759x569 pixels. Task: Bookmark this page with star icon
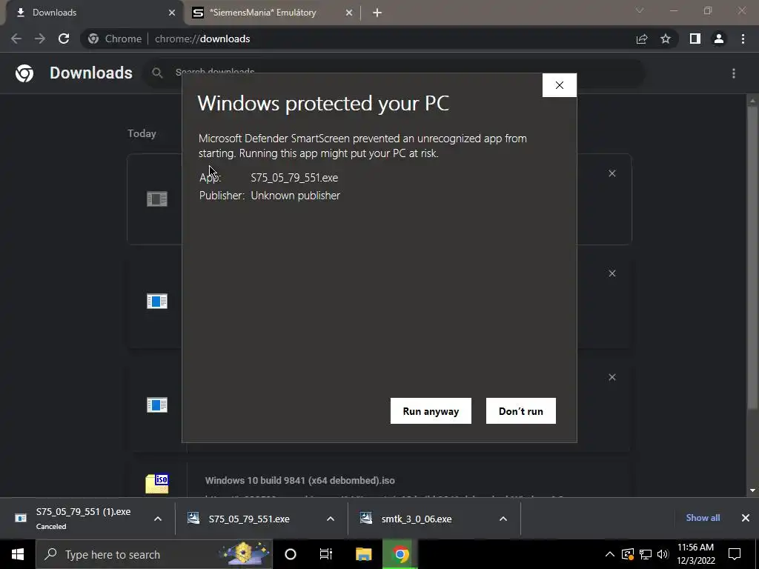666,39
